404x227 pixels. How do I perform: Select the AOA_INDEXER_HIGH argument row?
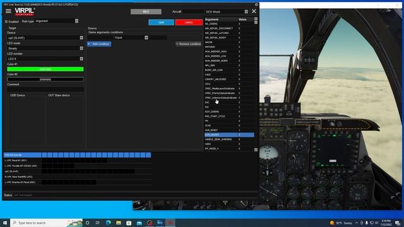[229, 52]
